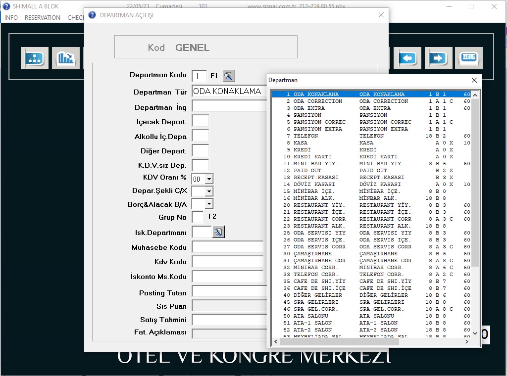Select row 5 PANSIYON CORREC

coord(371,122)
